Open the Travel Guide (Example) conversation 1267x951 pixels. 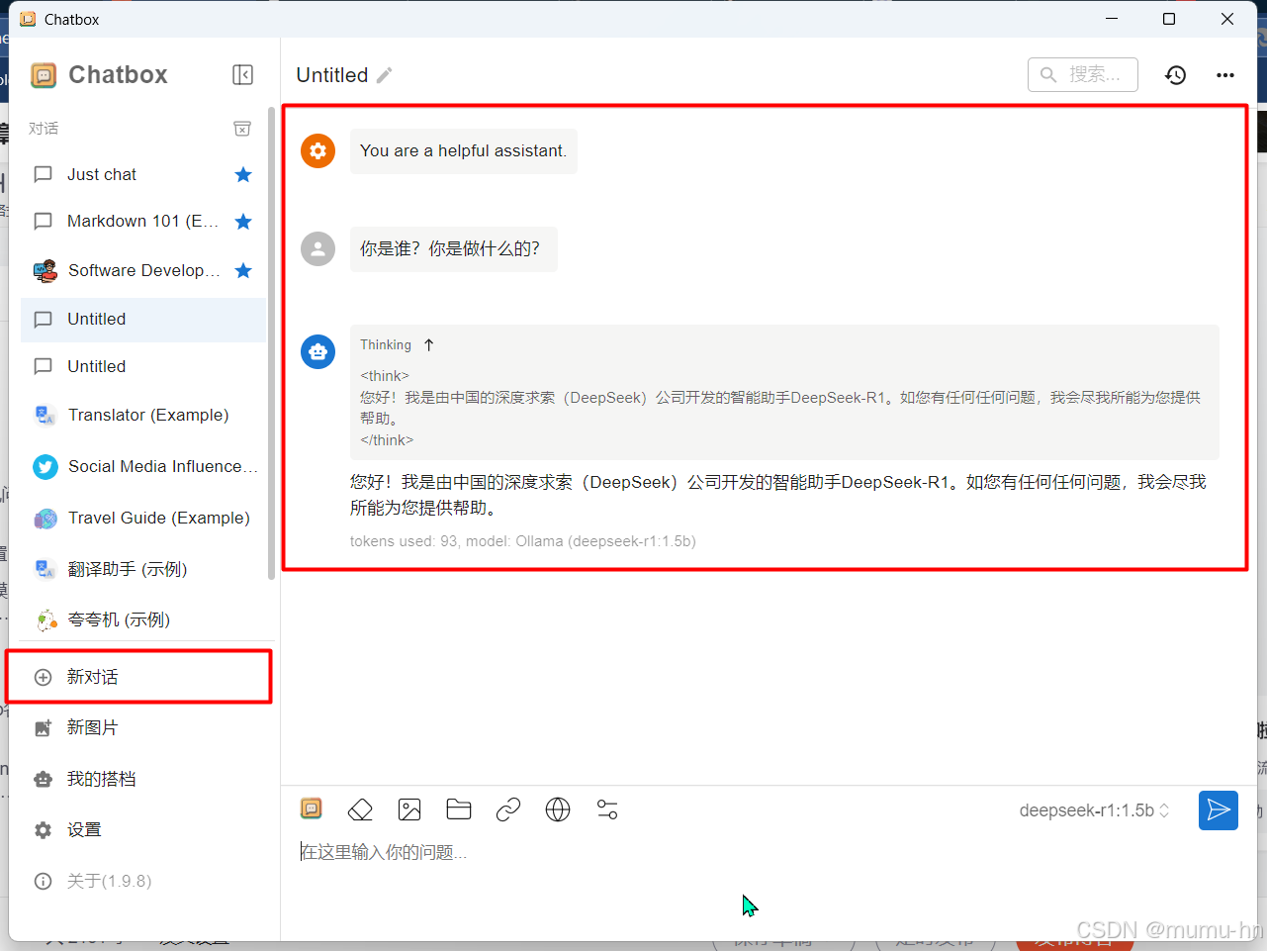(x=143, y=519)
